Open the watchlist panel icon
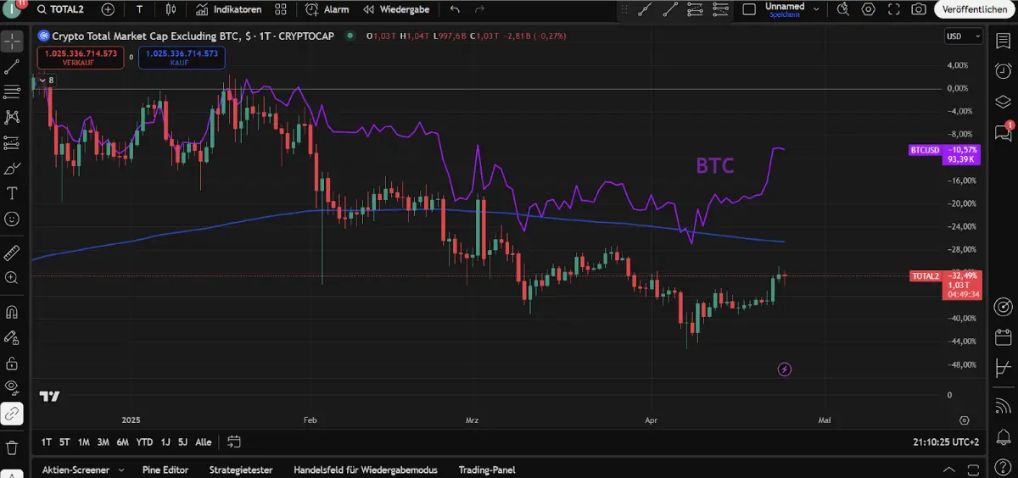Viewport: 1018px width, 478px height. click(1004, 42)
